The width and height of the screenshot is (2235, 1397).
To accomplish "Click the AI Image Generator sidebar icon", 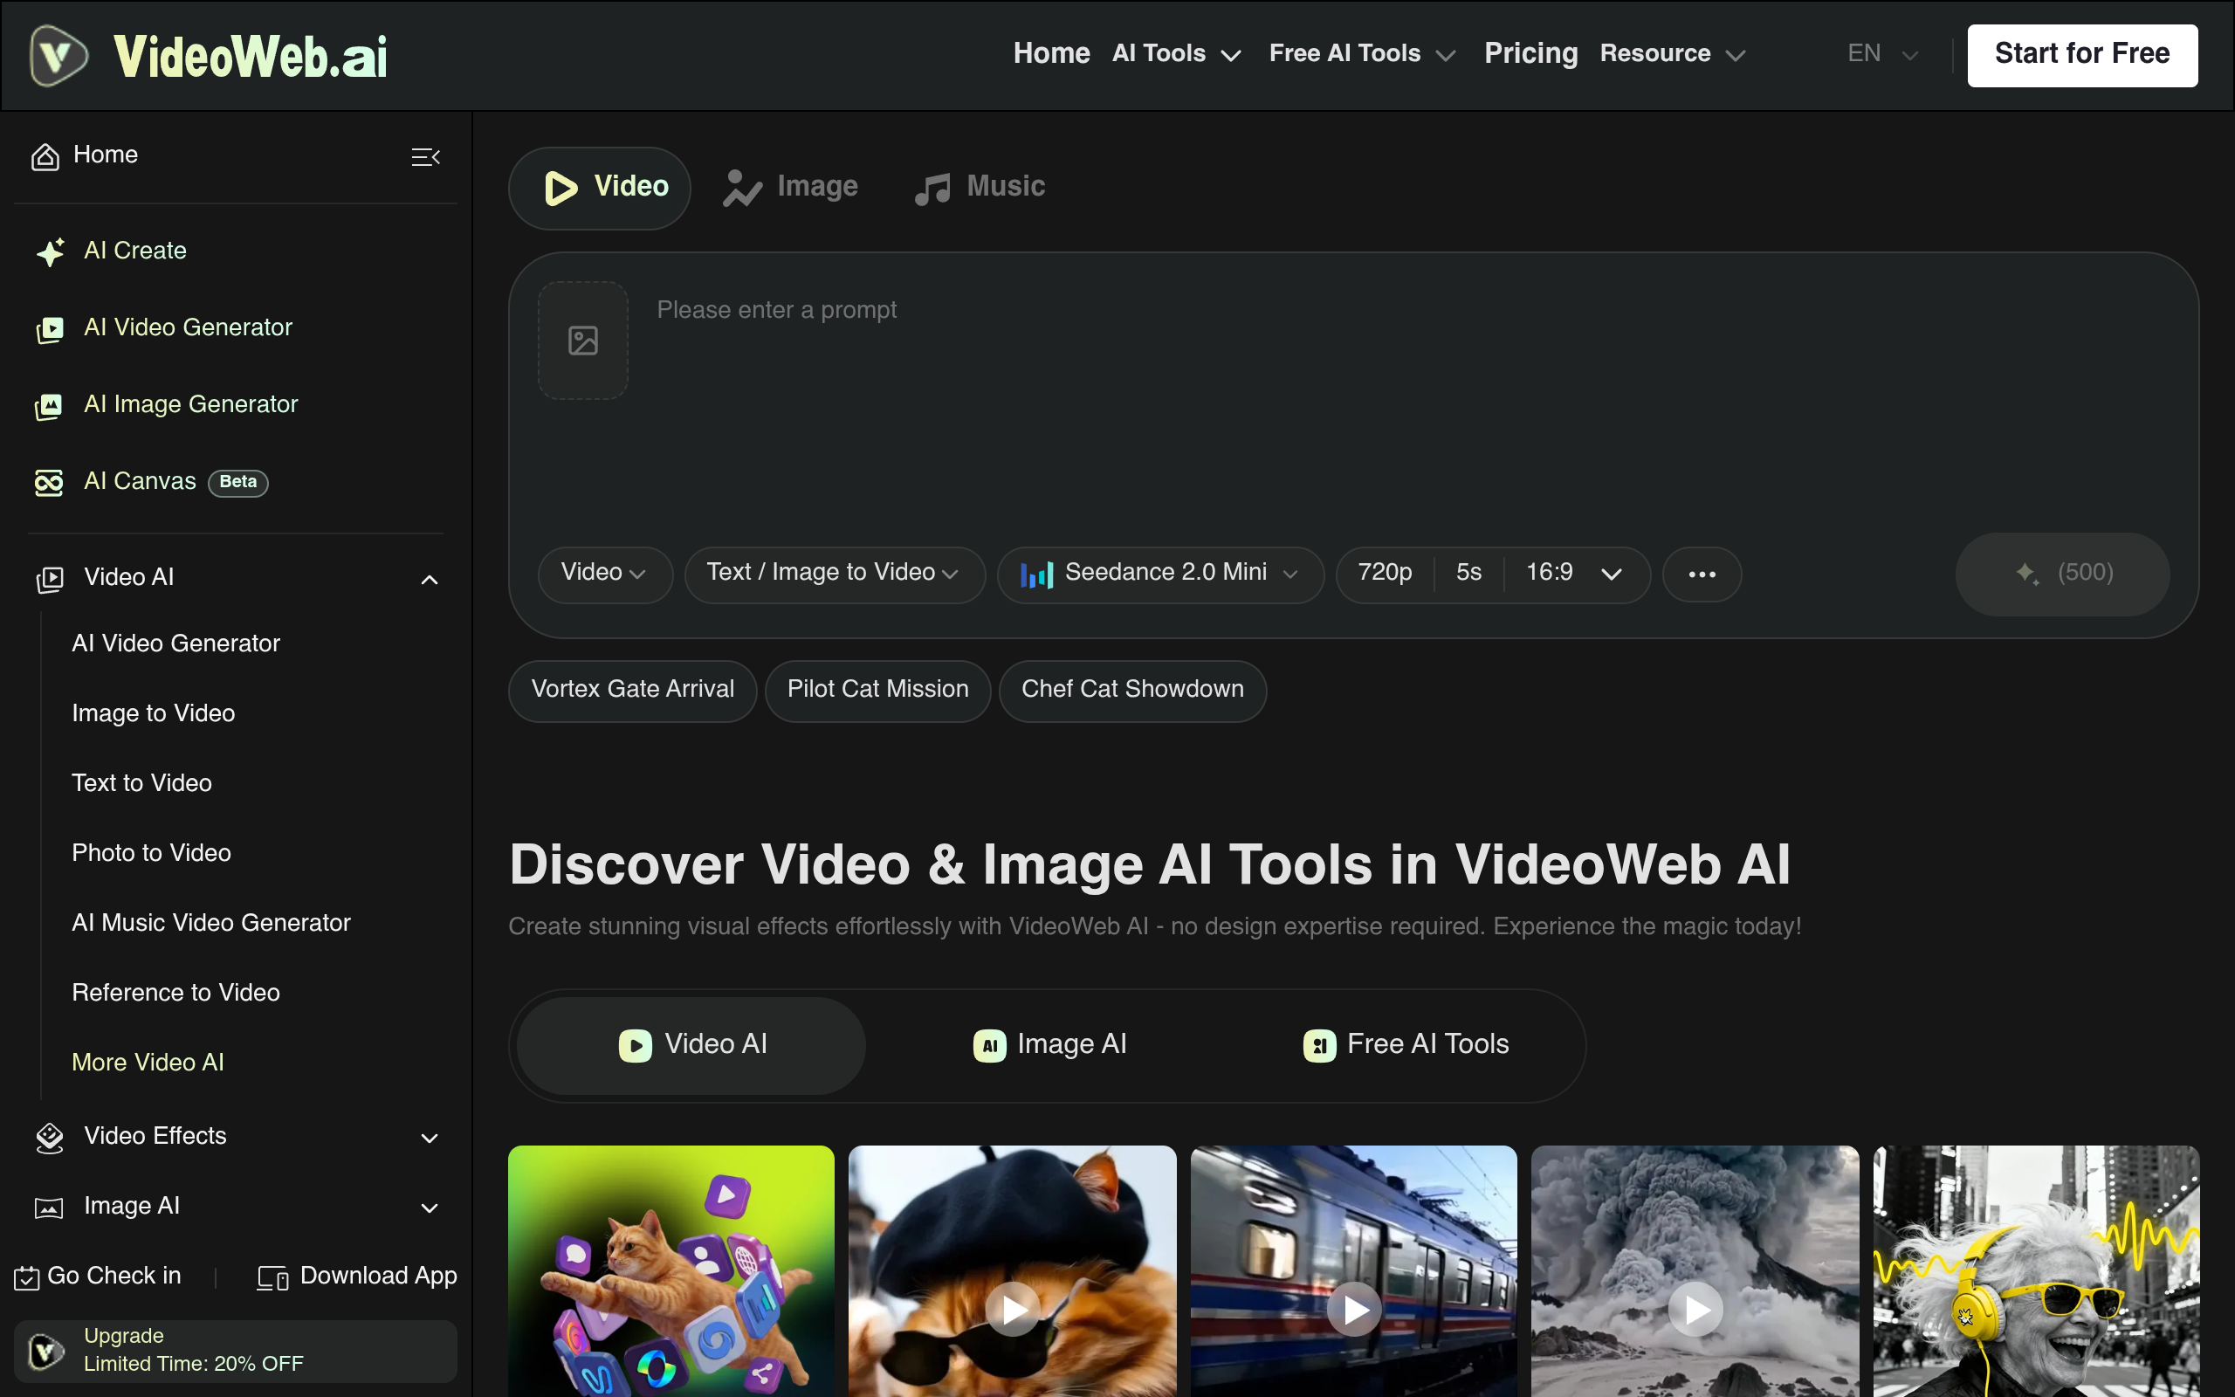I will click(50, 406).
